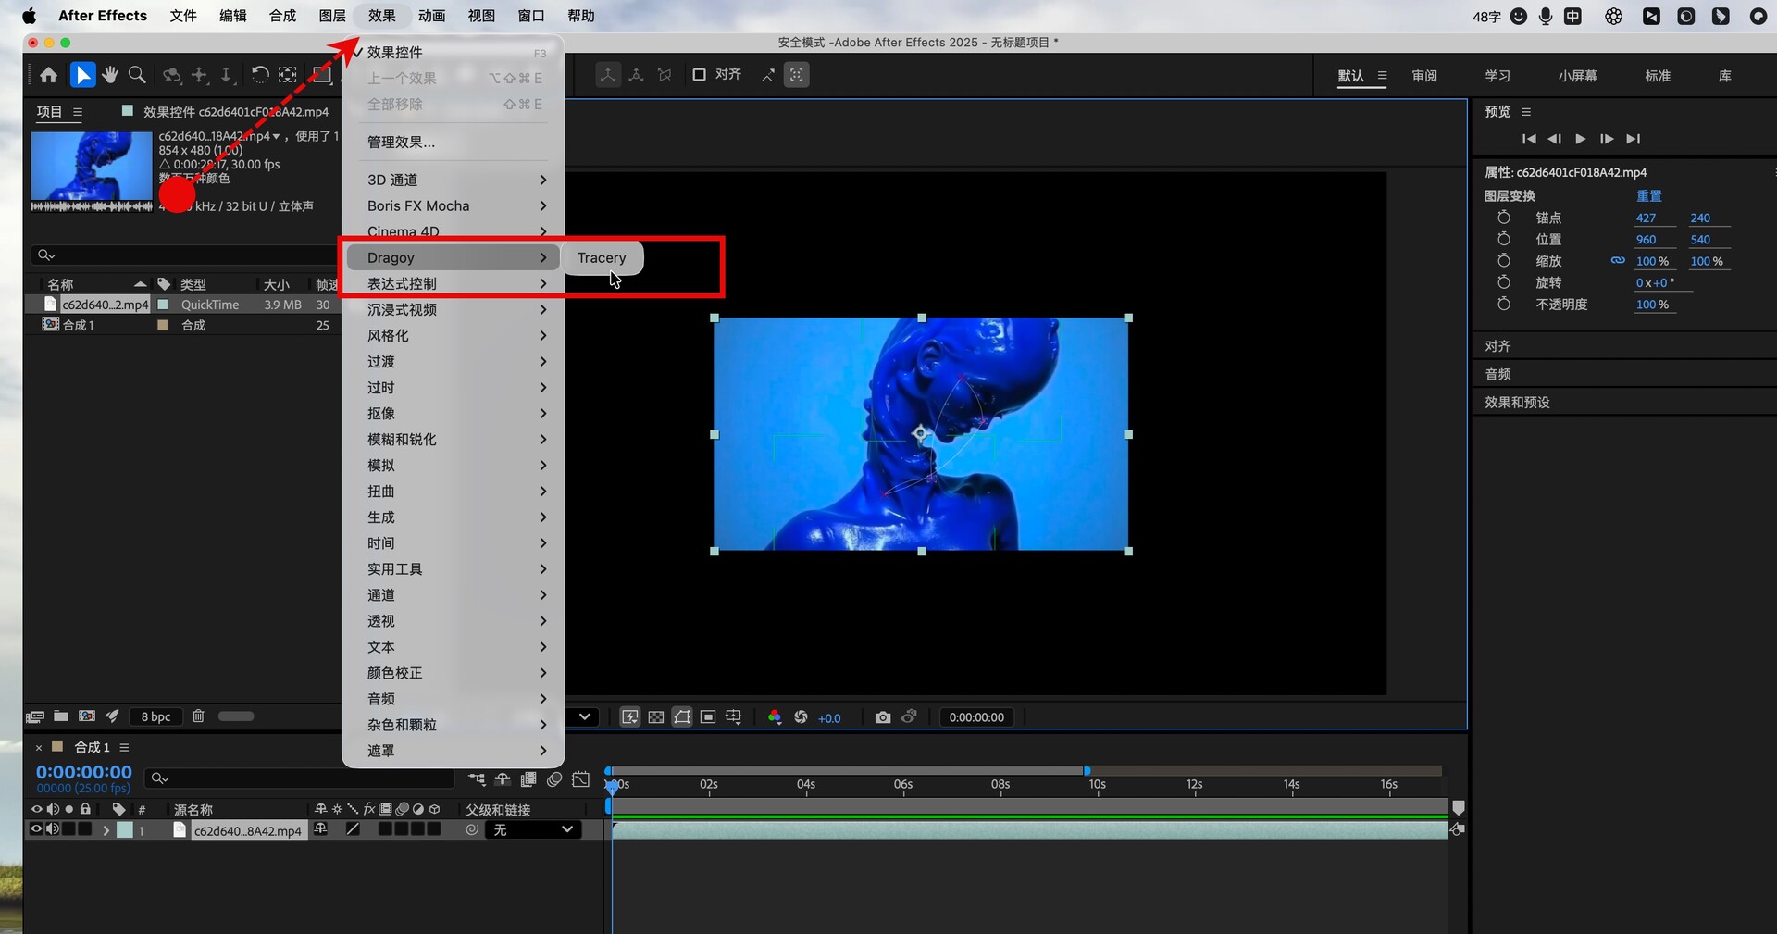Image resolution: width=1777 pixels, height=934 pixels.
Task: Click the project search field
Action: click(185, 255)
